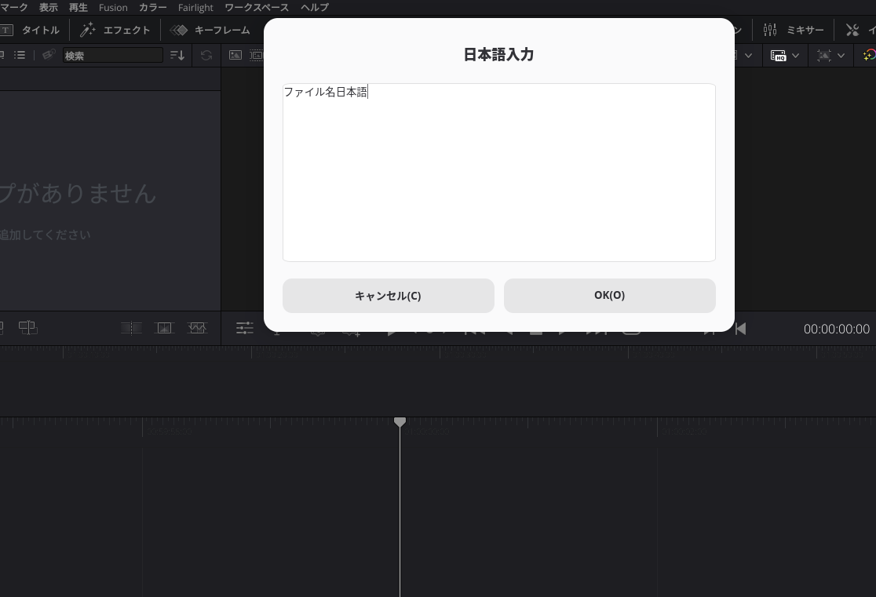This screenshot has width=876, height=597.
Task: Click the 00:00:00:00 timecode display
Action: click(x=836, y=329)
